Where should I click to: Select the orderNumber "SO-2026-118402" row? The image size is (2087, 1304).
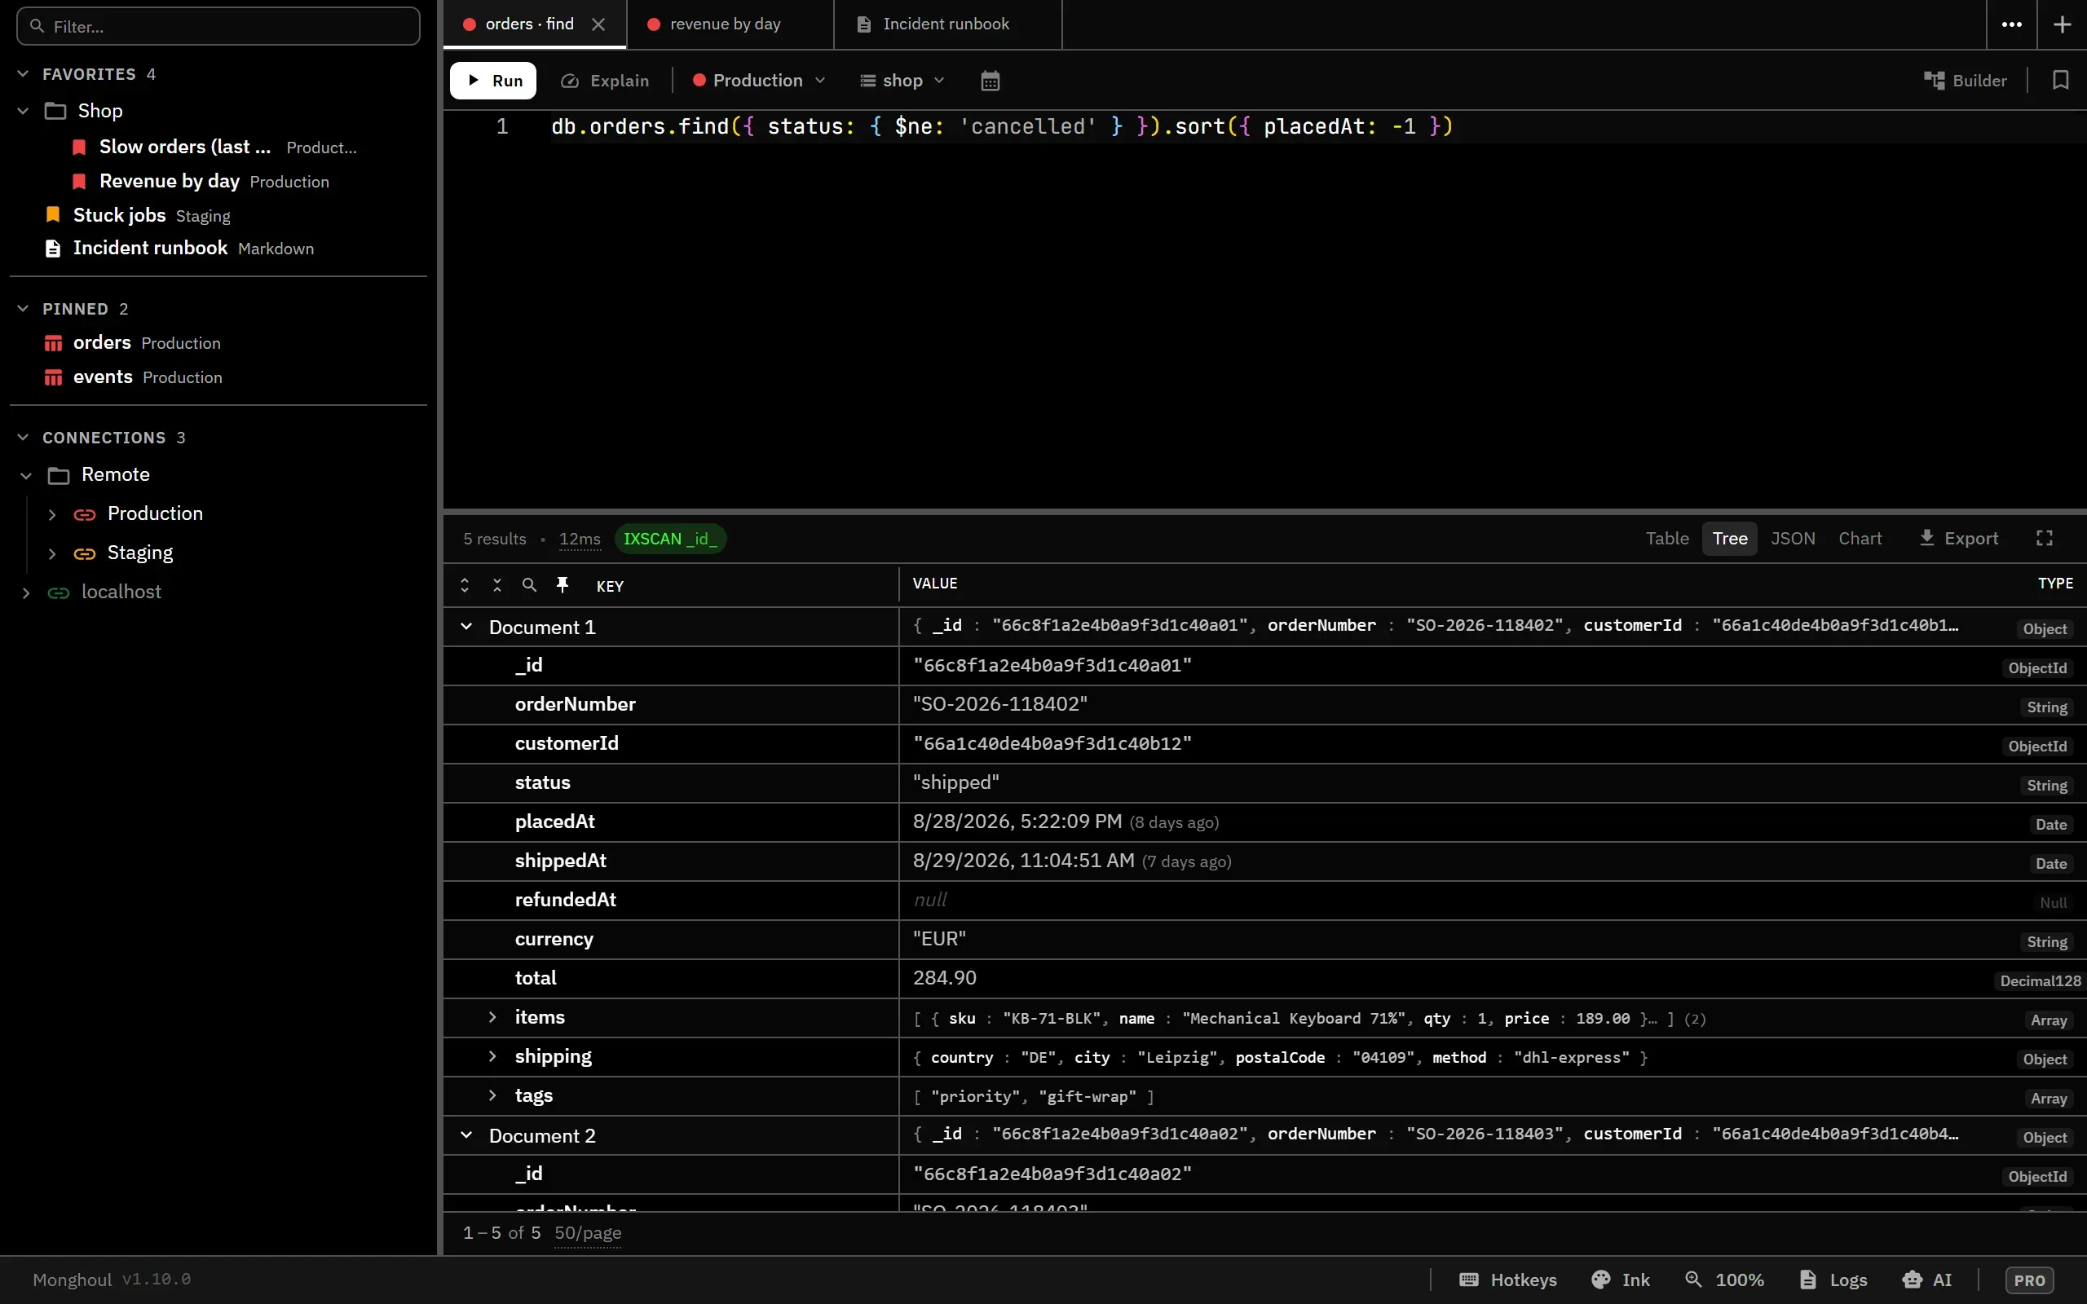(1265, 705)
